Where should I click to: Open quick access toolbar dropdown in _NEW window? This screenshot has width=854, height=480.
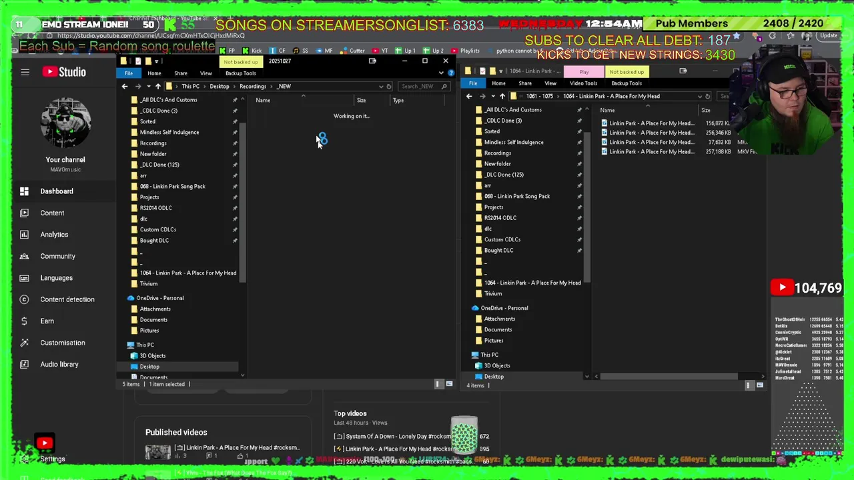coord(156,61)
